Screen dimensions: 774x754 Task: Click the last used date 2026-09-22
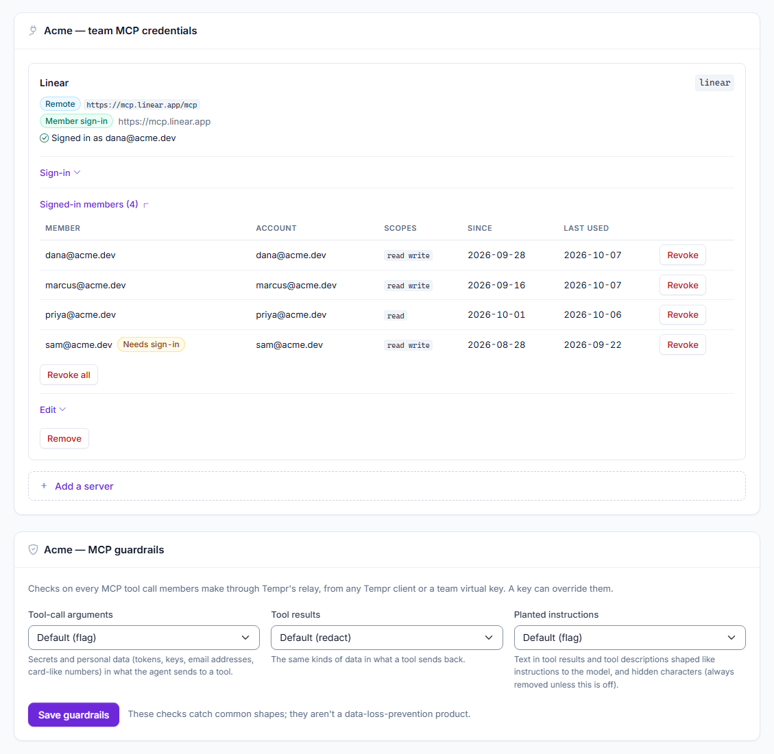(x=592, y=344)
